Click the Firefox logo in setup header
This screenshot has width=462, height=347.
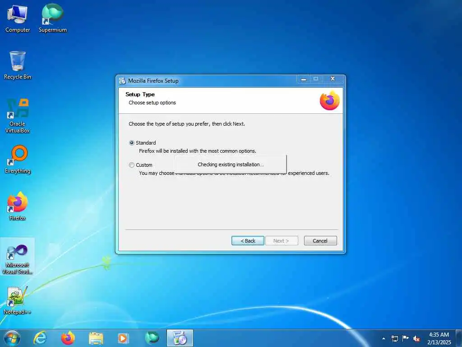click(330, 101)
